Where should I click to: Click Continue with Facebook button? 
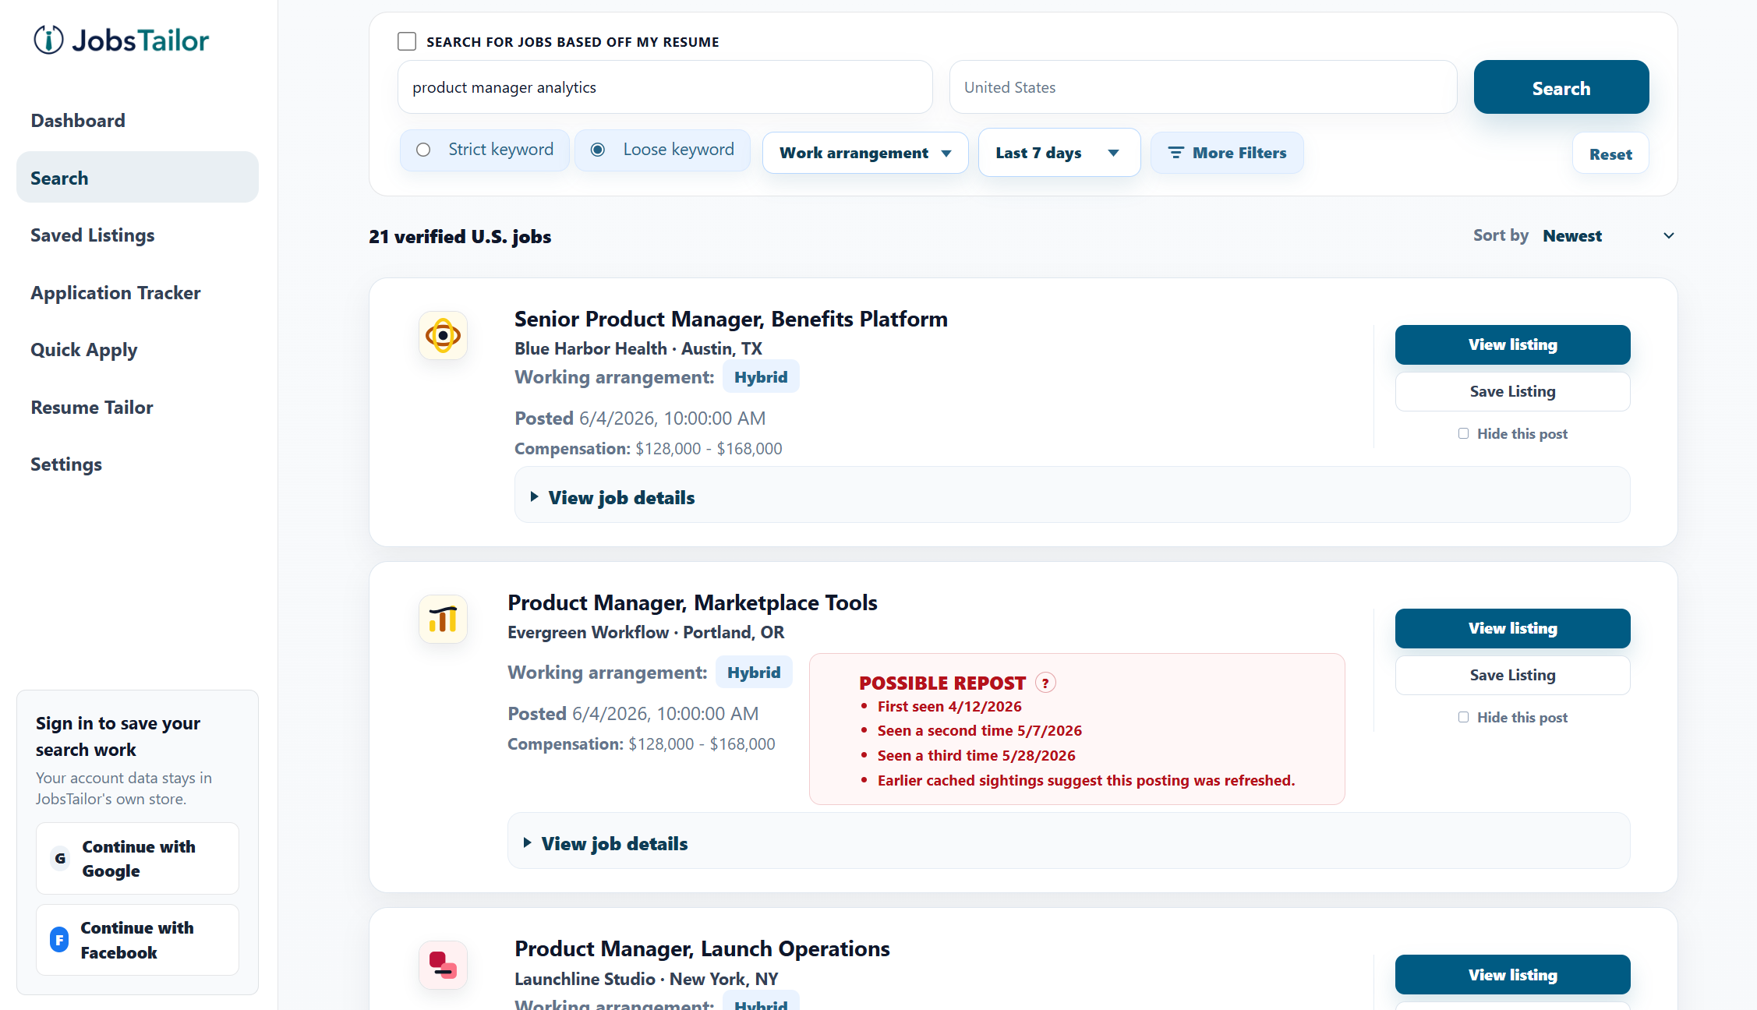[137, 940]
